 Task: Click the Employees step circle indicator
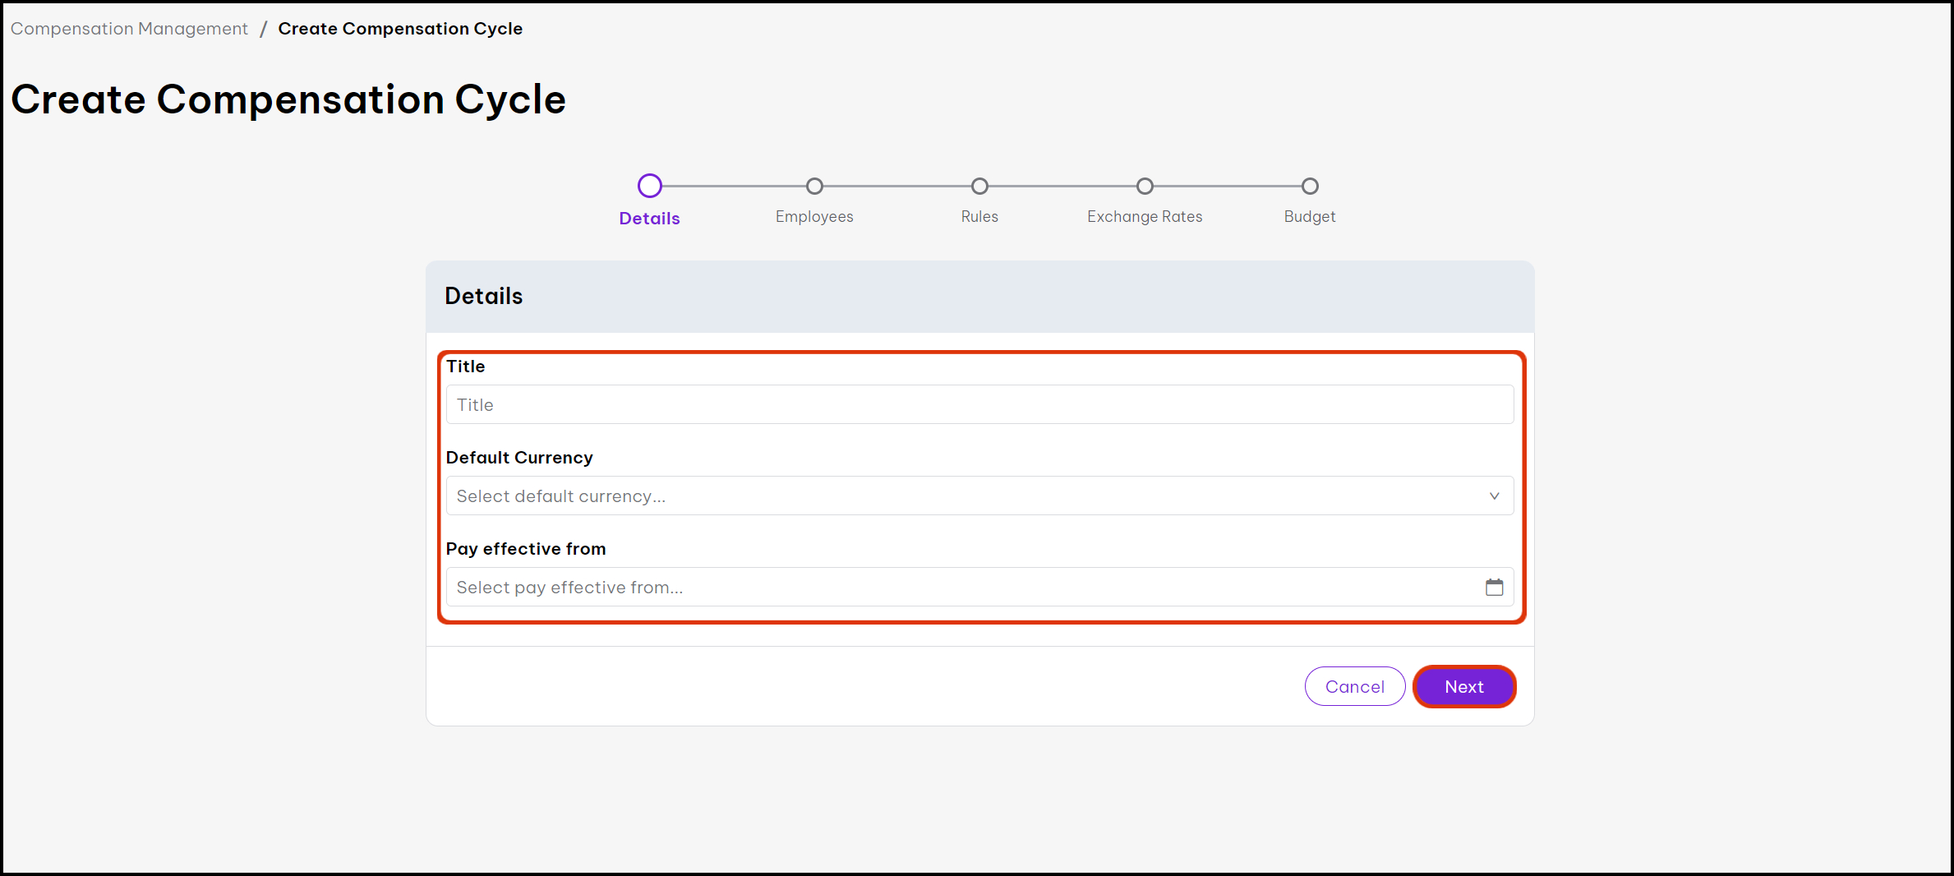[x=814, y=187]
